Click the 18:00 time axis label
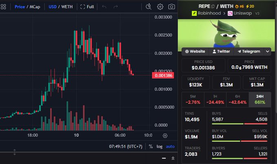 [33, 135]
